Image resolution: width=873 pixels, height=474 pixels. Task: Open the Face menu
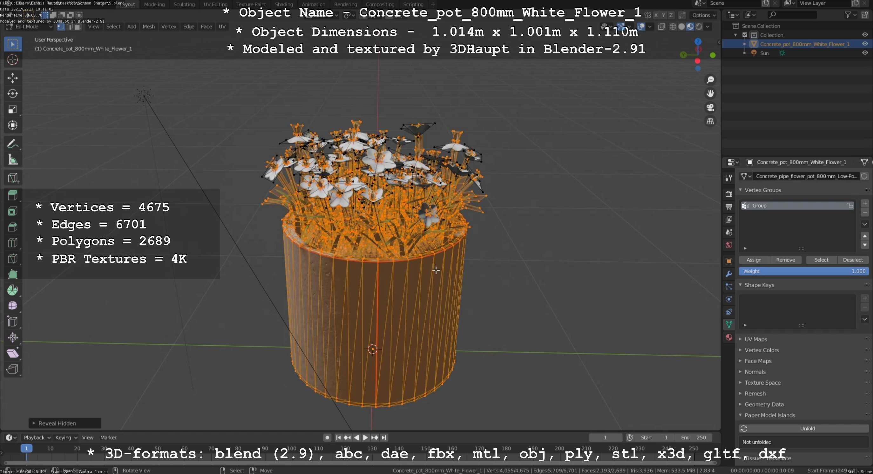pos(206,27)
